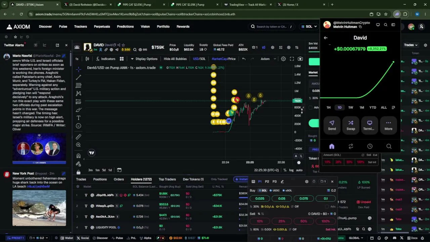Image resolution: width=430 pixels, height=242 pixels.
Task: Close the Twitter Alerts panel
Action: point(66,45)
